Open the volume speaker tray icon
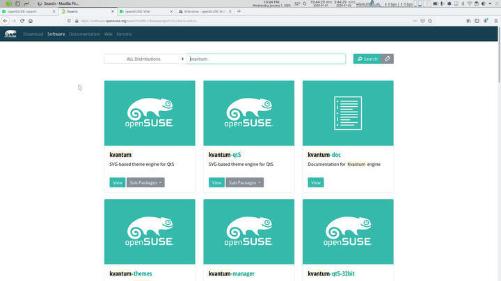Screen dimensions: 501x281 click(x=483, y=3)
